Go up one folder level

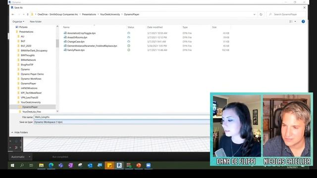pyautogui.click(x=28, y=14)
